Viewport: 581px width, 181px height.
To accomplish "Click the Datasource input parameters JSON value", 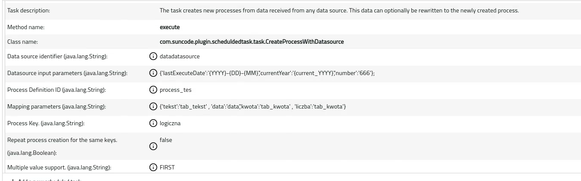I will 267,73.
